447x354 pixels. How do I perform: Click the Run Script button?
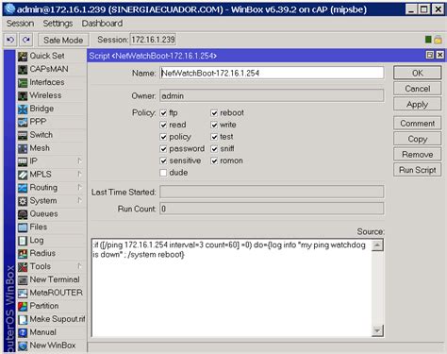point(418,170)
